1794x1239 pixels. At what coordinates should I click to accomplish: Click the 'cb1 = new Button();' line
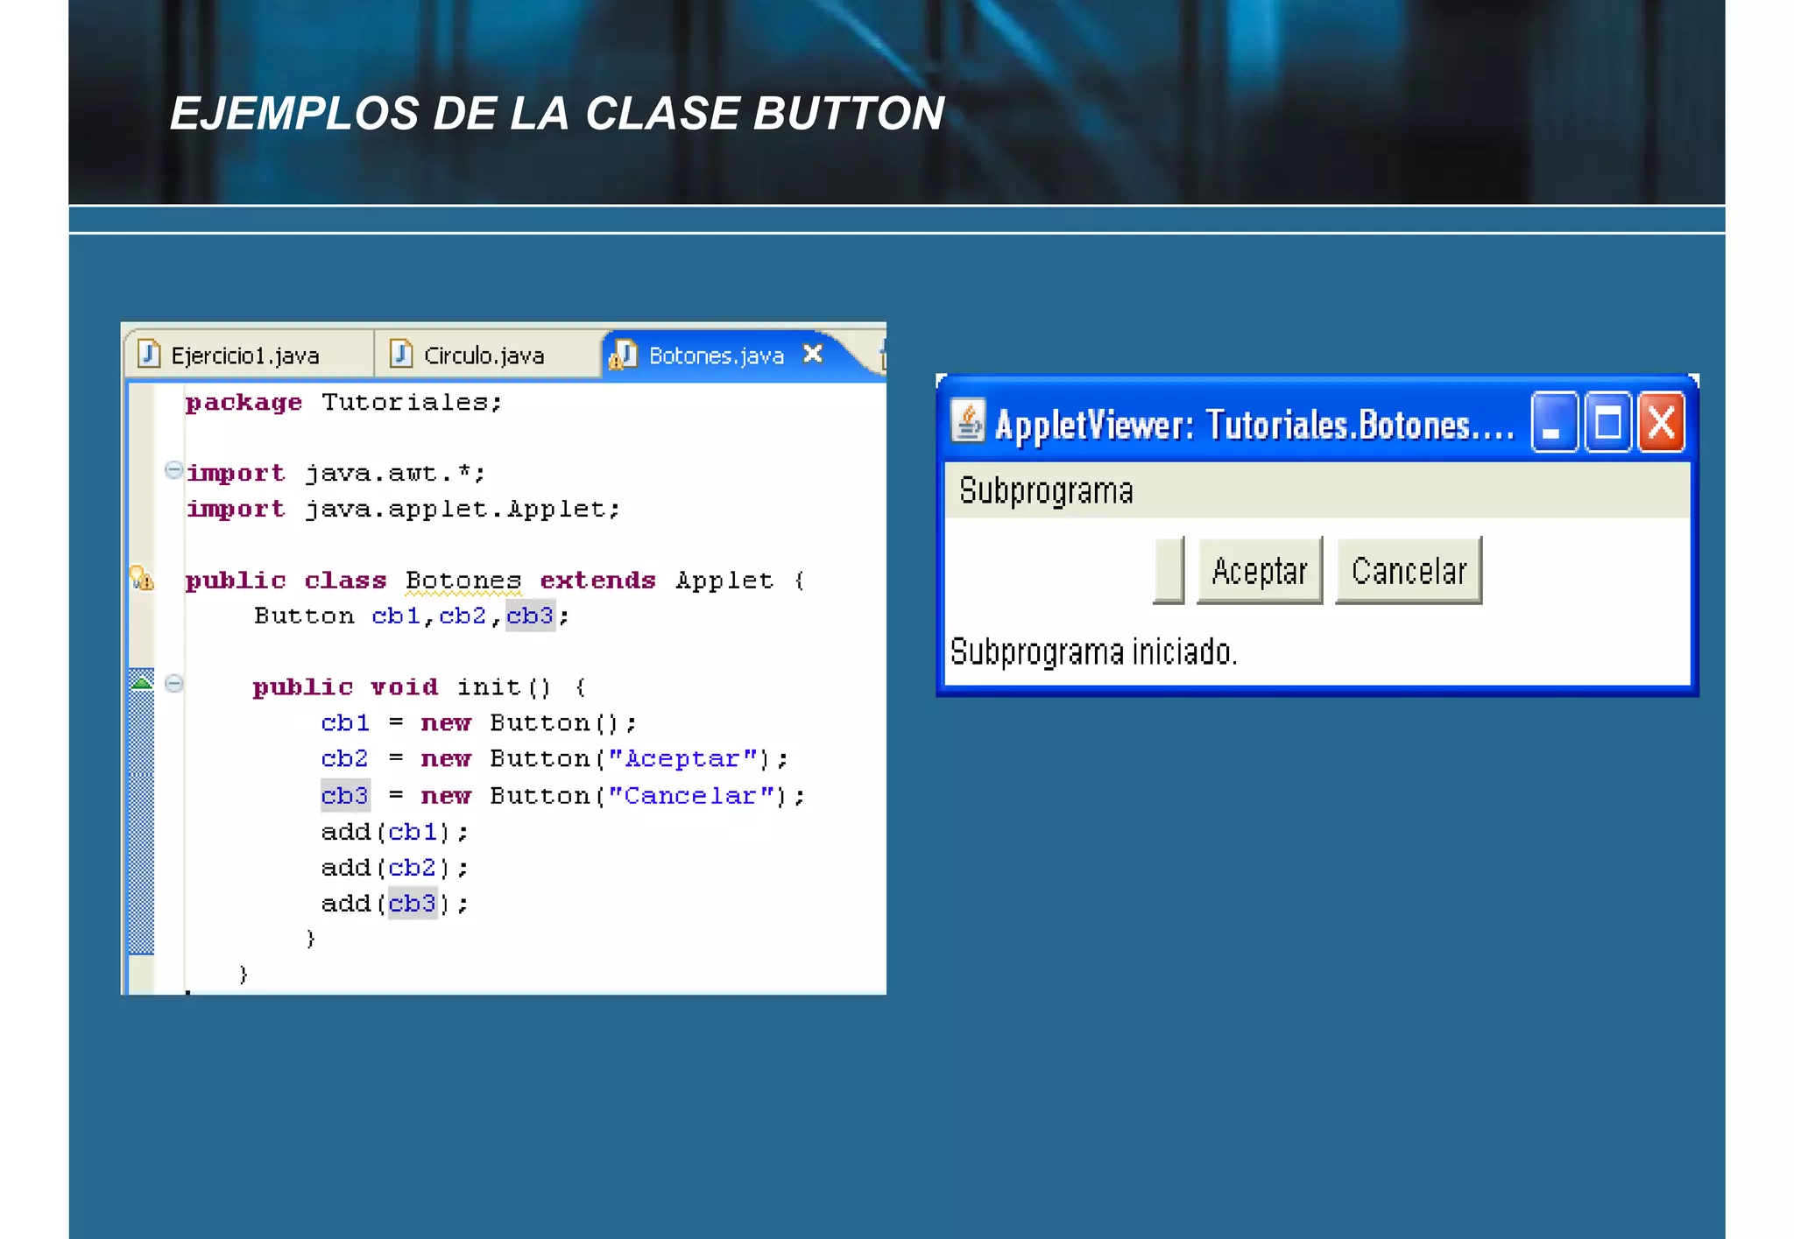[x=478, y=722]
